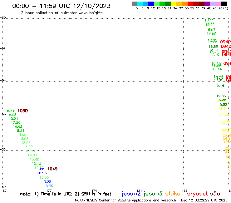This screenshot has width=231, height=203.
Task: Click the purple swatch in the color scale
Action: 207,4
